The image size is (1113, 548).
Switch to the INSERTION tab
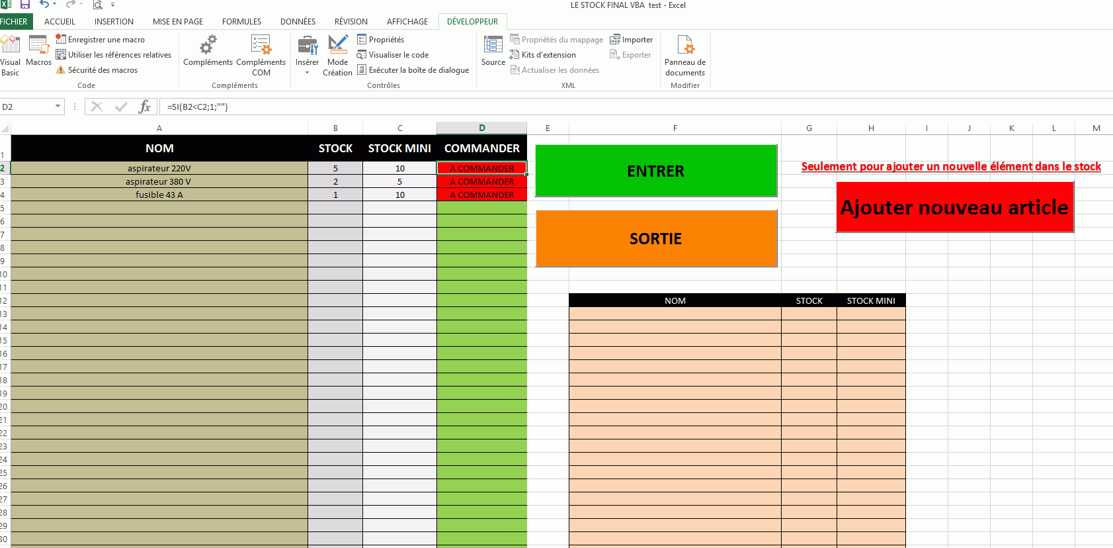(114, 22)
